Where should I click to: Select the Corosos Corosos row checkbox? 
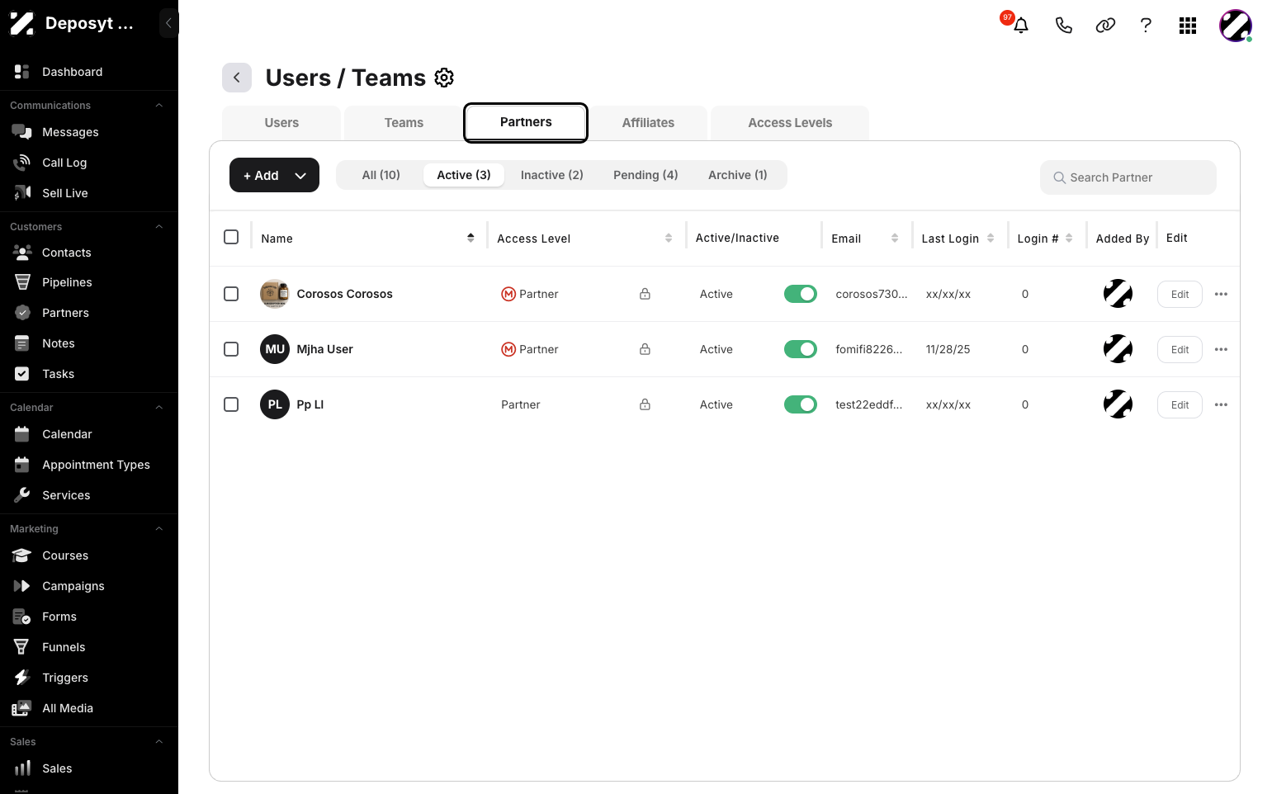pyautogui.click(x=231, y=294)
